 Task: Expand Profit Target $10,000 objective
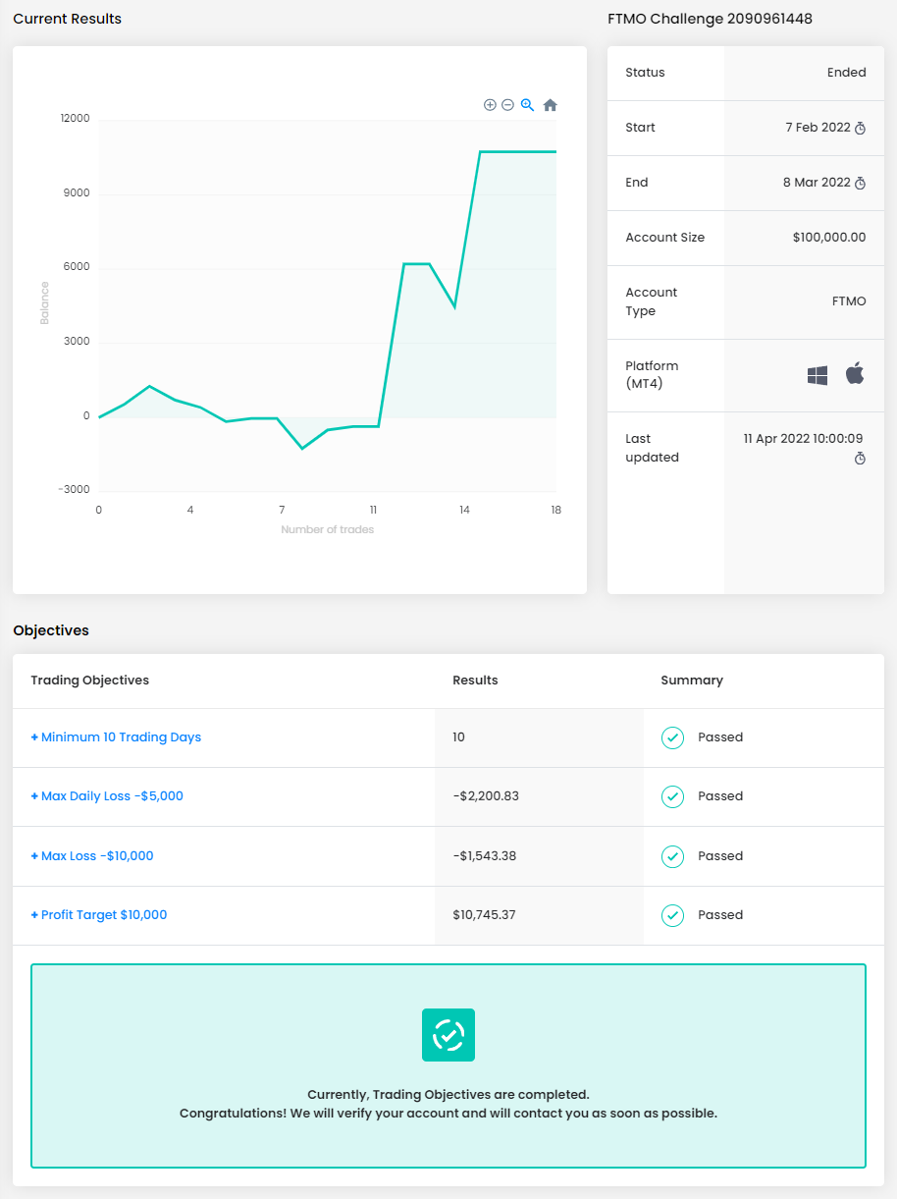click(99, 915)
